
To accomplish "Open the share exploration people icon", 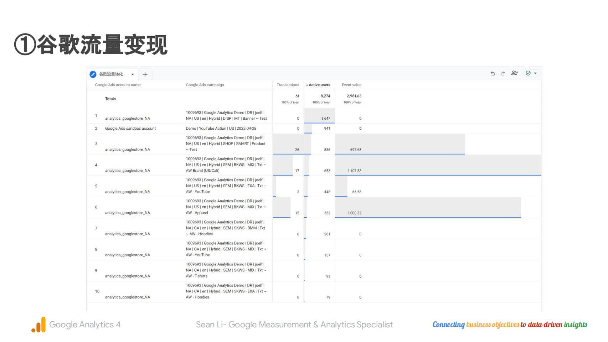I will point(514,73).
